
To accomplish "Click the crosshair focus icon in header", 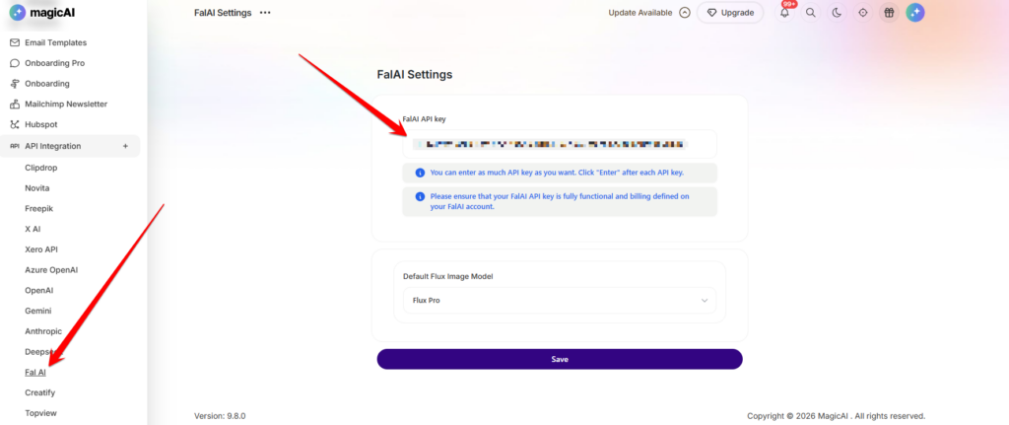I will 863,13.
